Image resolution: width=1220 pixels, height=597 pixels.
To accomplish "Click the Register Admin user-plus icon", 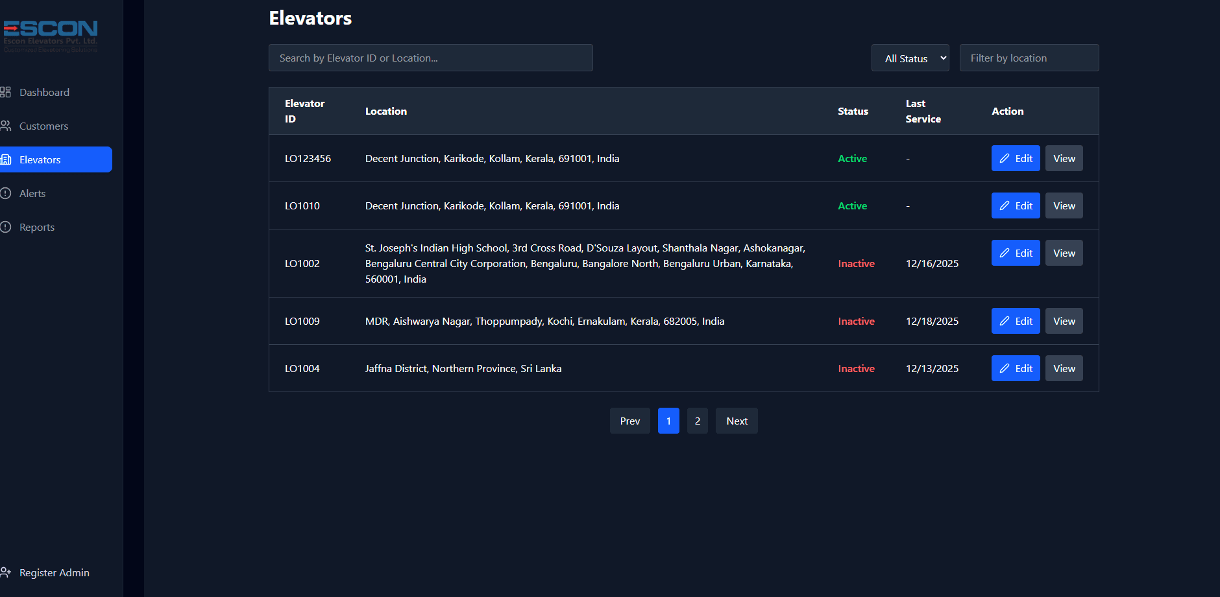I will click(5, 572).
